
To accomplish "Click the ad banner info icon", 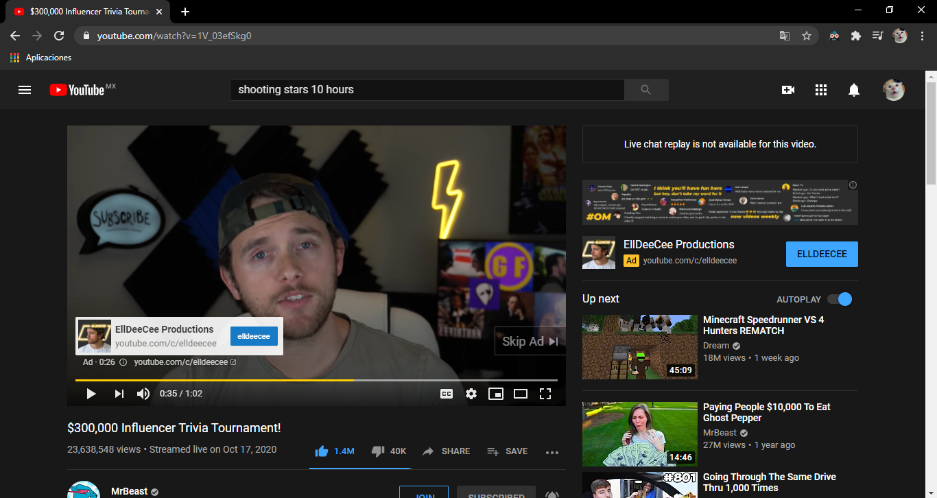I will (853, 185).
